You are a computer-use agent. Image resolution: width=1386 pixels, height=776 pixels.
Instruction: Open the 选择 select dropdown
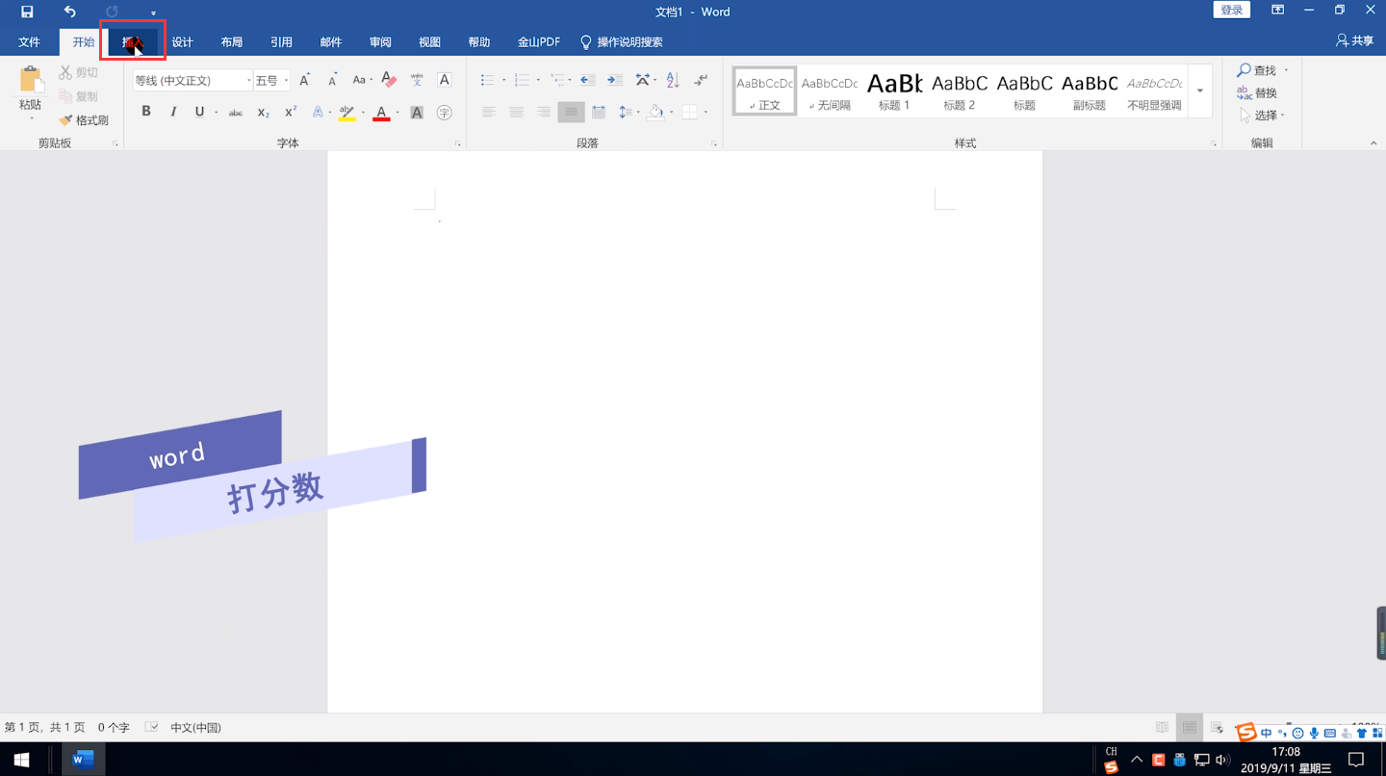pos(1262,116)
